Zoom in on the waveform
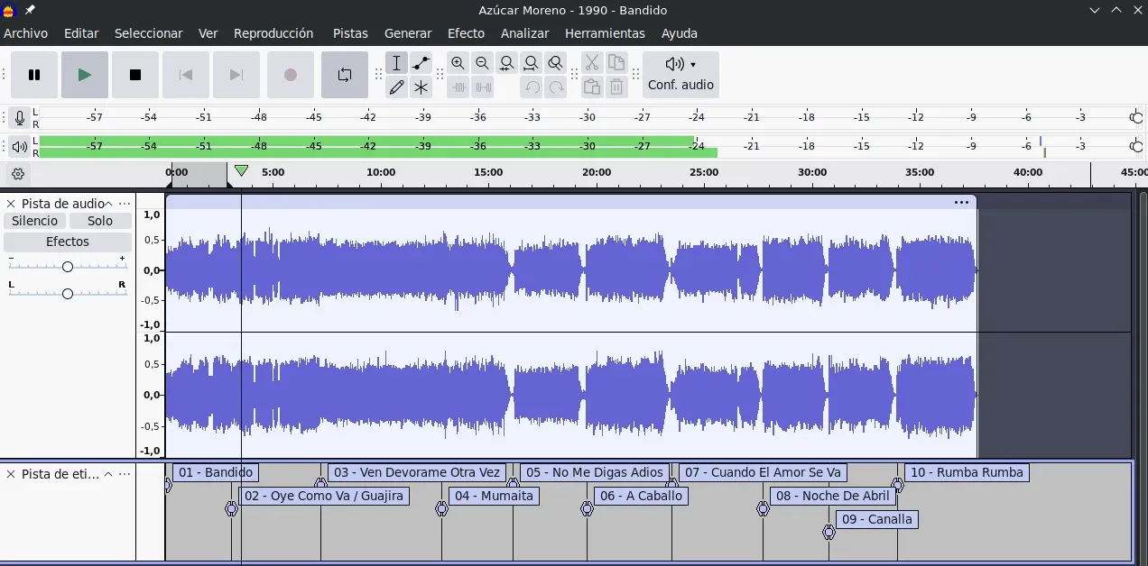The image size is (1148, 566). [458, 63]
